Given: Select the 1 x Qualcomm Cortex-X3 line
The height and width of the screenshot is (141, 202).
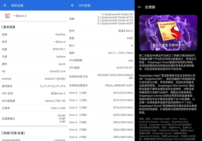Looking at the screenshot, I should point(117,14).
